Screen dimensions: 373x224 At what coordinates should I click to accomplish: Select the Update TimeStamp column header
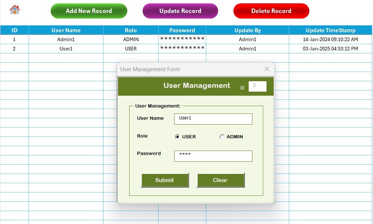pyautogui.click(x=330, y=30)
